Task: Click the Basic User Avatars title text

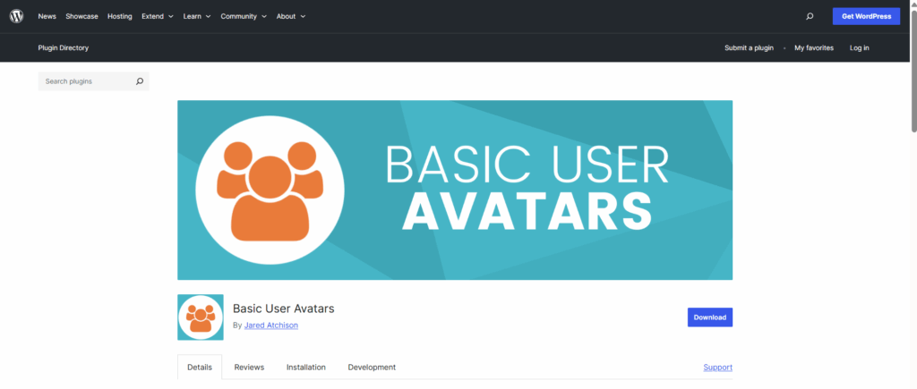Action: 284,309
